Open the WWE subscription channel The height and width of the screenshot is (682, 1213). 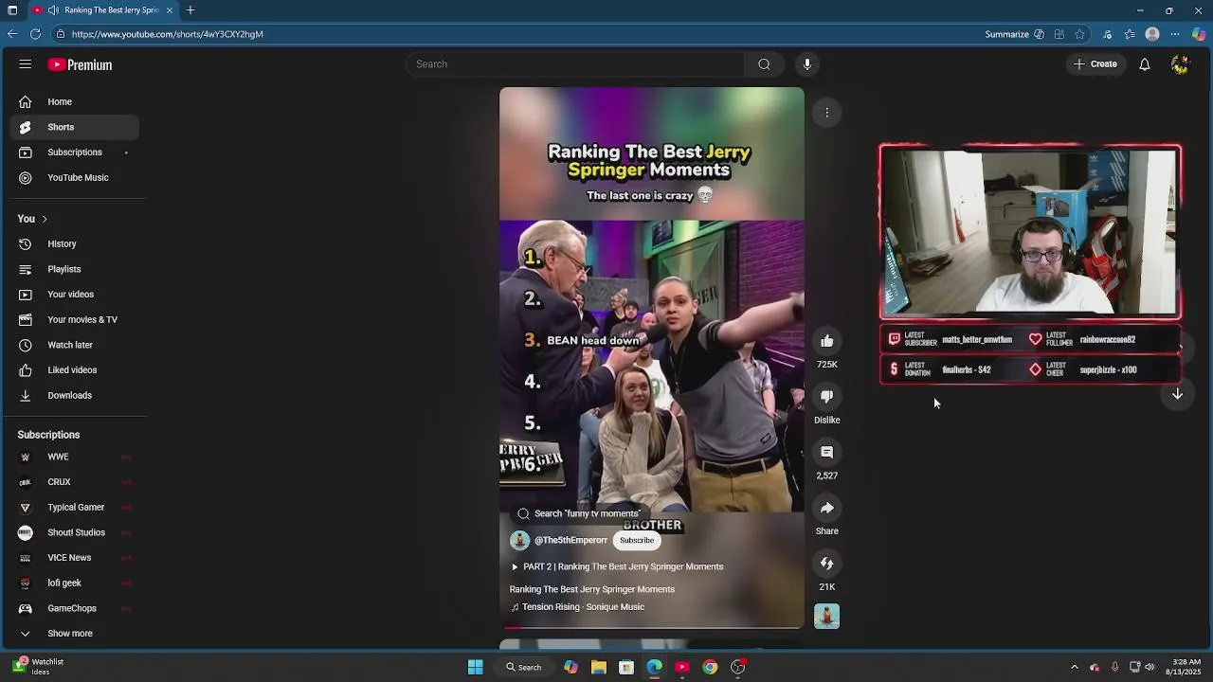click(74, 457)
